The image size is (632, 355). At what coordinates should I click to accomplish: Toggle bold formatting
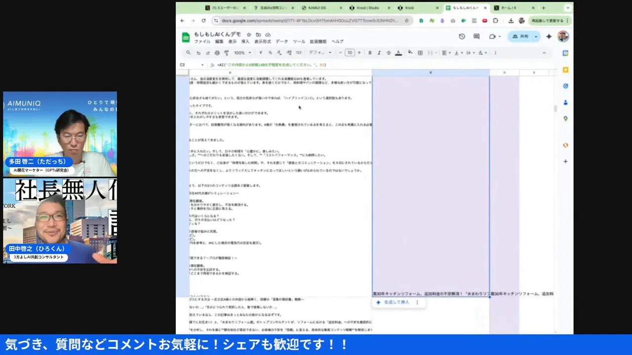pyautogui.click(x=370, y=53)
